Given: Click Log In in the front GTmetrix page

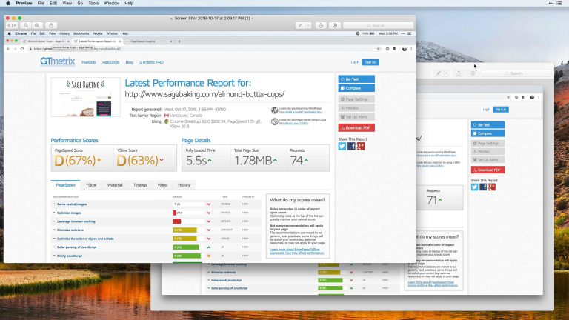Looking at the screenshot, I should click(355, 62).
